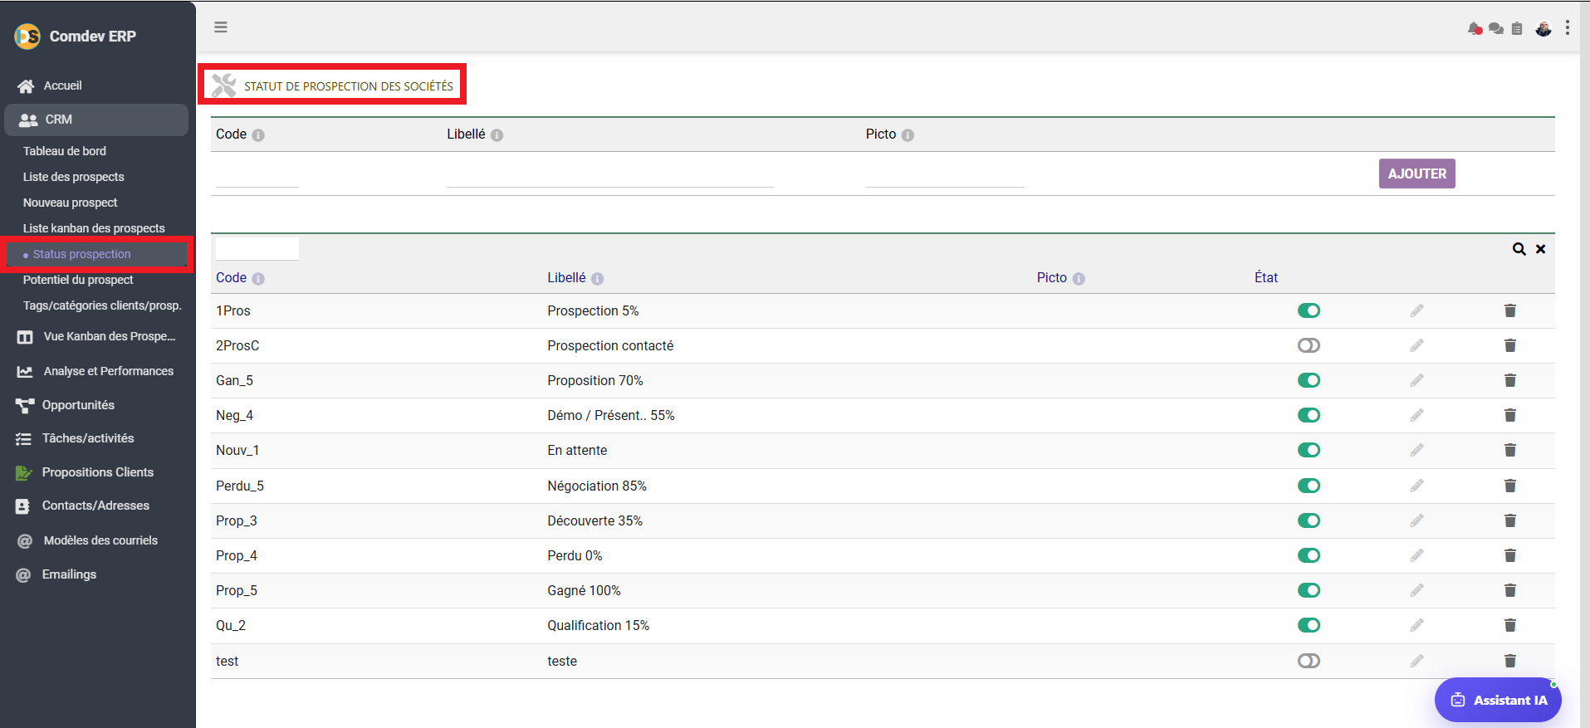Collapse the CRM sidebar menu
The height and width of the screenshot is (728, 1590).
(96, 120)
